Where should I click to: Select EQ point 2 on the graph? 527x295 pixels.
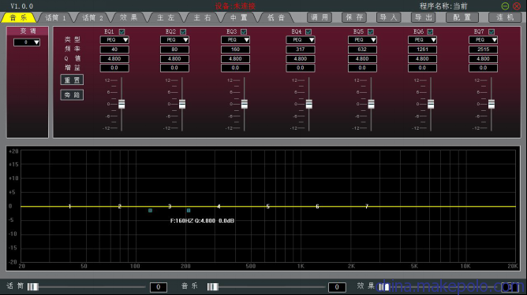pyautogui.click(x=120, y=206)
